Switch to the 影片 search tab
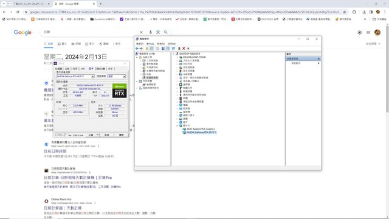Viewport: 389px width, 219px height. [90, 44]
